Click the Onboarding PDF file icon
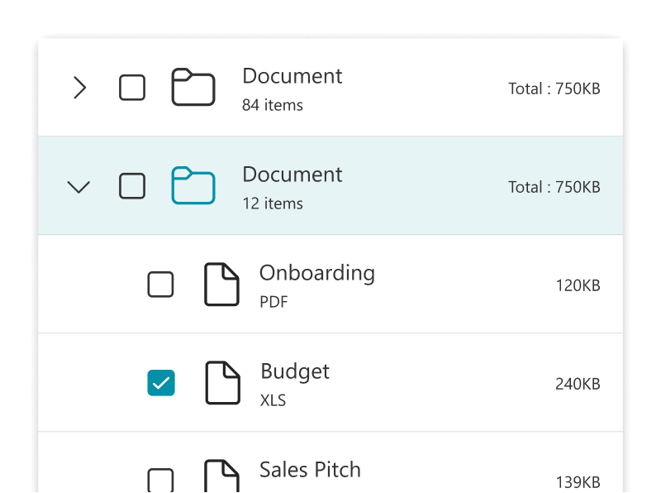 pyautogui.click(x=221, y=285)
